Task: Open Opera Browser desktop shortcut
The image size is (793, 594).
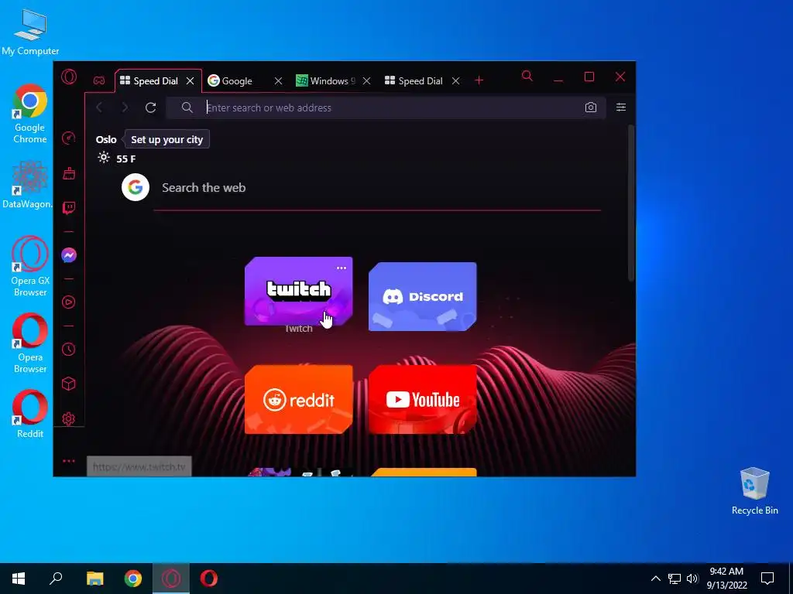Action: pos(30,343)
